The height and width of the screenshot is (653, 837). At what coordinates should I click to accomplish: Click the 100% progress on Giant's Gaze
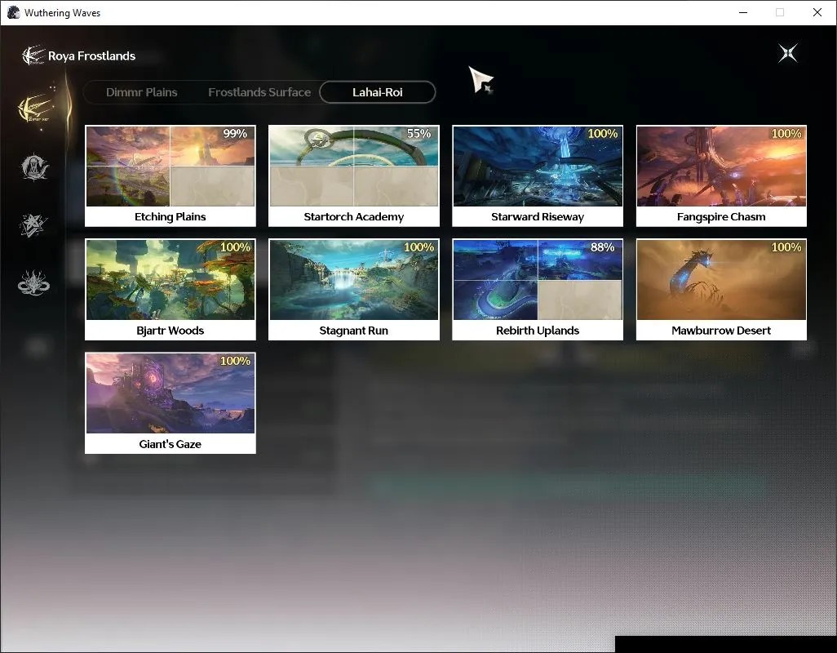(236, 361)
